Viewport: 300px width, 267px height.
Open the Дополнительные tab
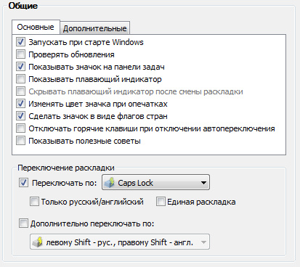(x=95, y=28)
